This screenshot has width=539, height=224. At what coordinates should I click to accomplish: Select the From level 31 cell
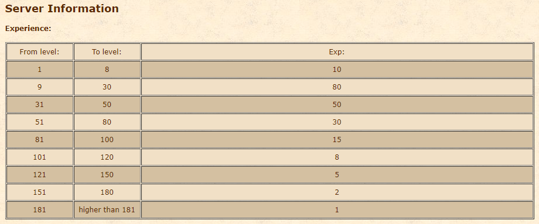[40, 104]
